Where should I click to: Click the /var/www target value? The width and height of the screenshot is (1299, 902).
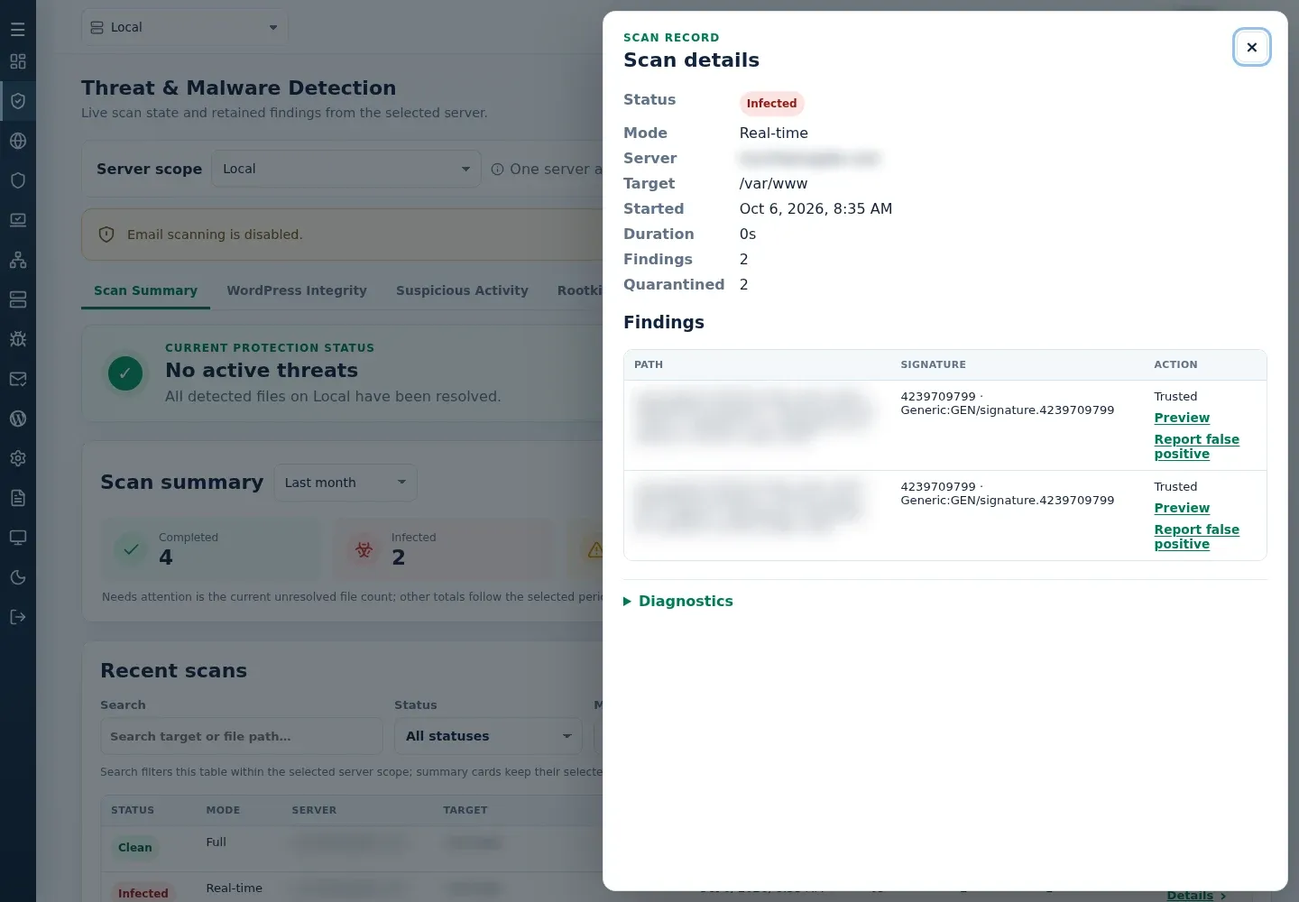click(773, 183)
